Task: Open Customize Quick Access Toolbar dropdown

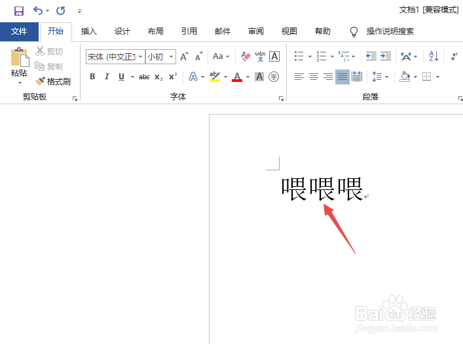Action: (x=79, y=11)
